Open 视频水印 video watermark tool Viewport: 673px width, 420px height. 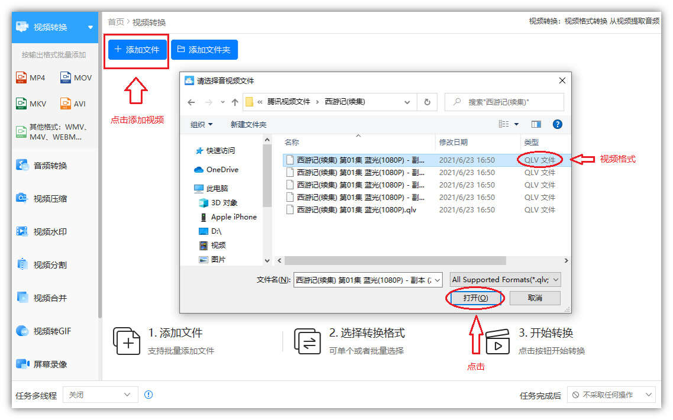[41, 231]
